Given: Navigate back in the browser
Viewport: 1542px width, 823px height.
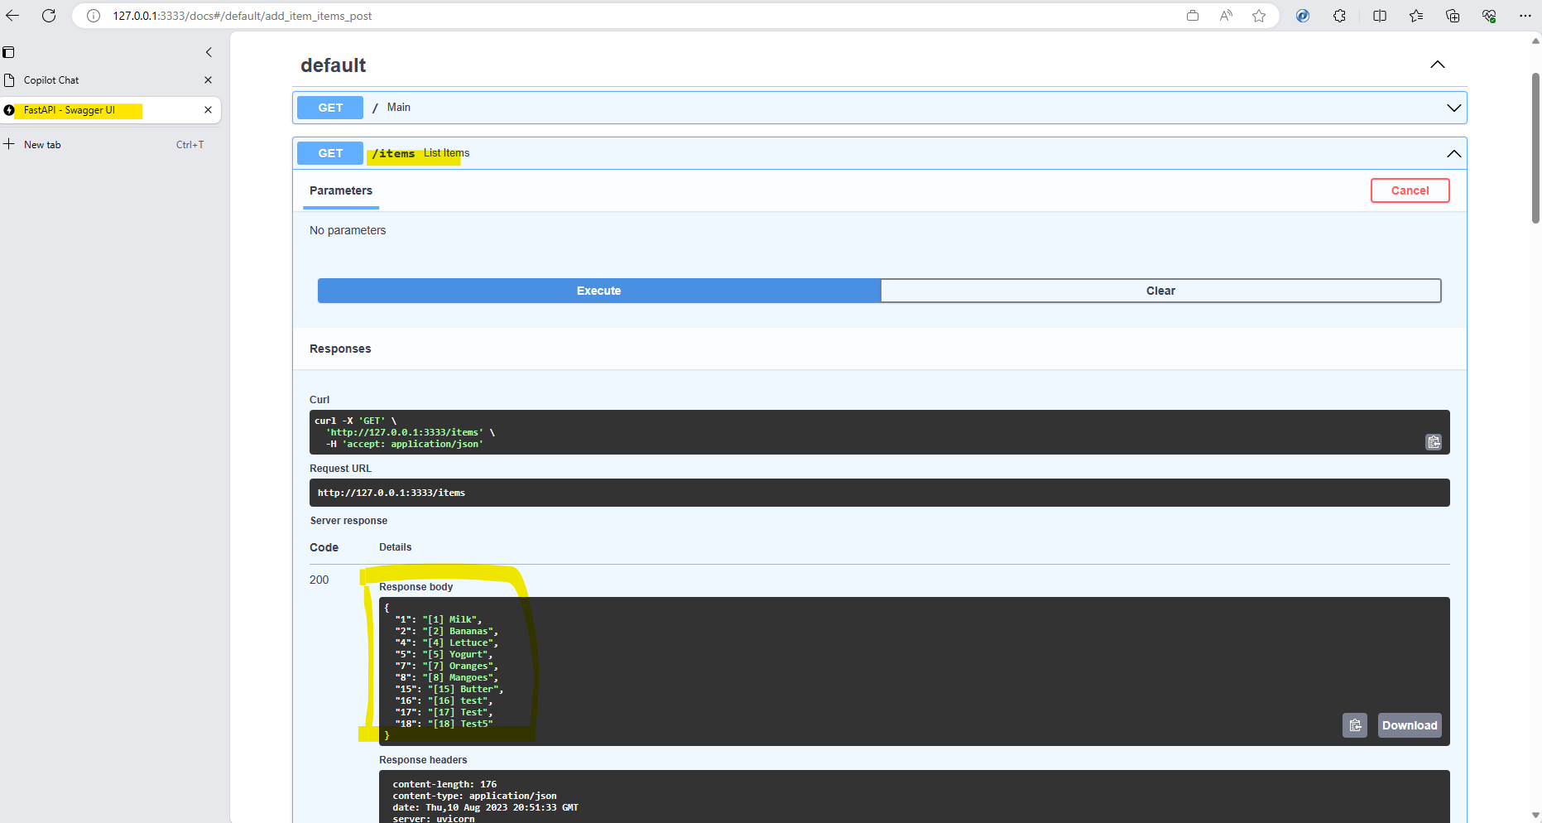Looking at the screenshot, I should click(x=12, y=15).
